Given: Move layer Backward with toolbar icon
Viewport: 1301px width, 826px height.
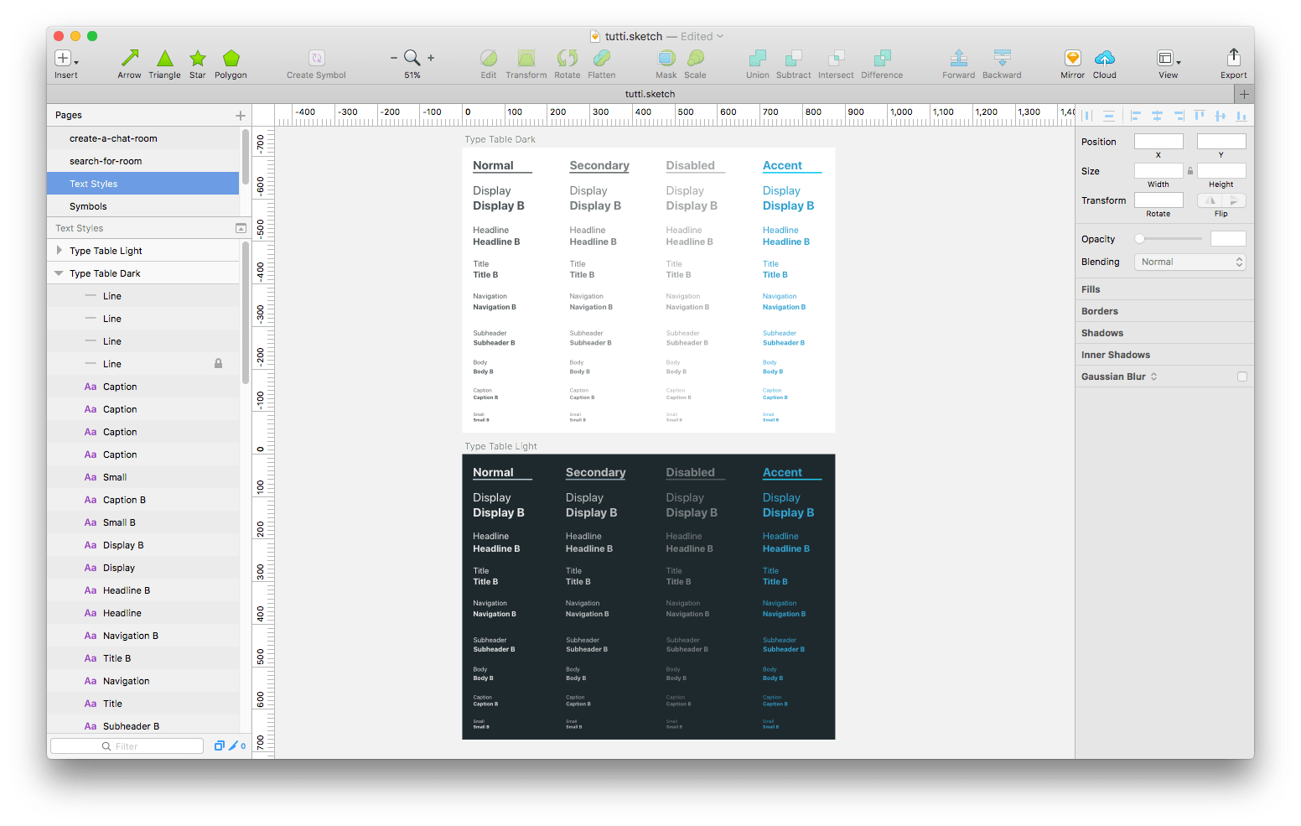Looking at the screenshot, I should point(1003,58).
